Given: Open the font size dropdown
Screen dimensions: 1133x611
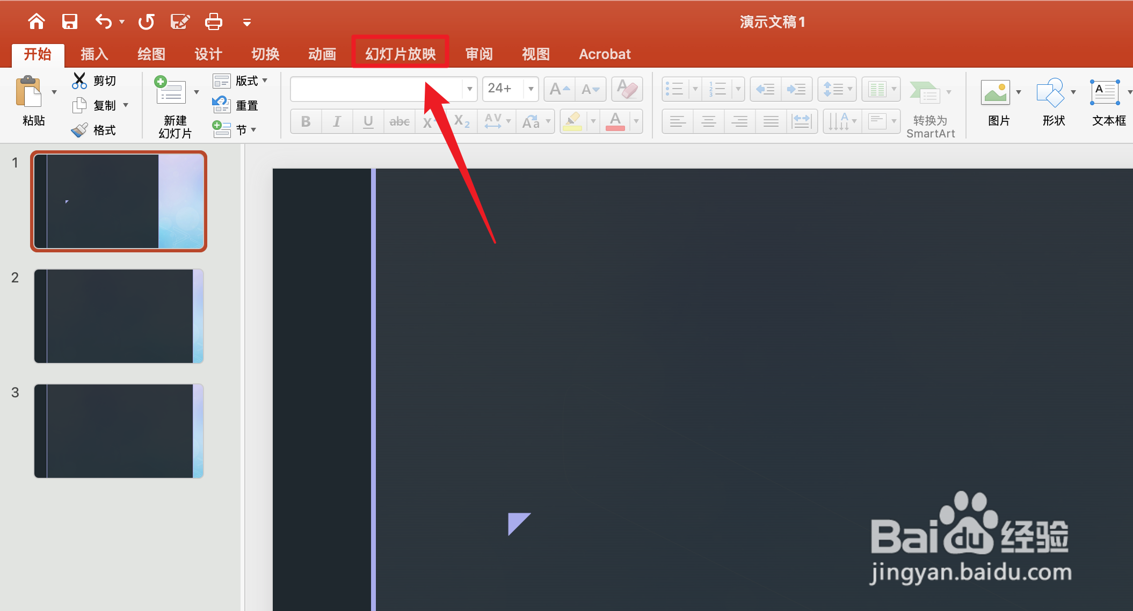Looking at the screenshot, I should tap(531, 89).
